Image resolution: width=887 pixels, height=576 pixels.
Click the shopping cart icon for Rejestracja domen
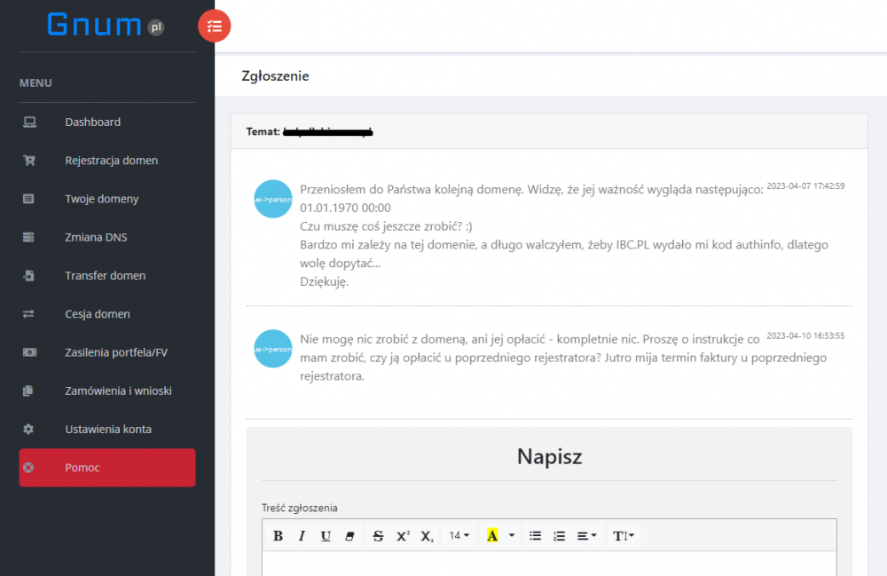pyautogui.click(x=29, y=161)
